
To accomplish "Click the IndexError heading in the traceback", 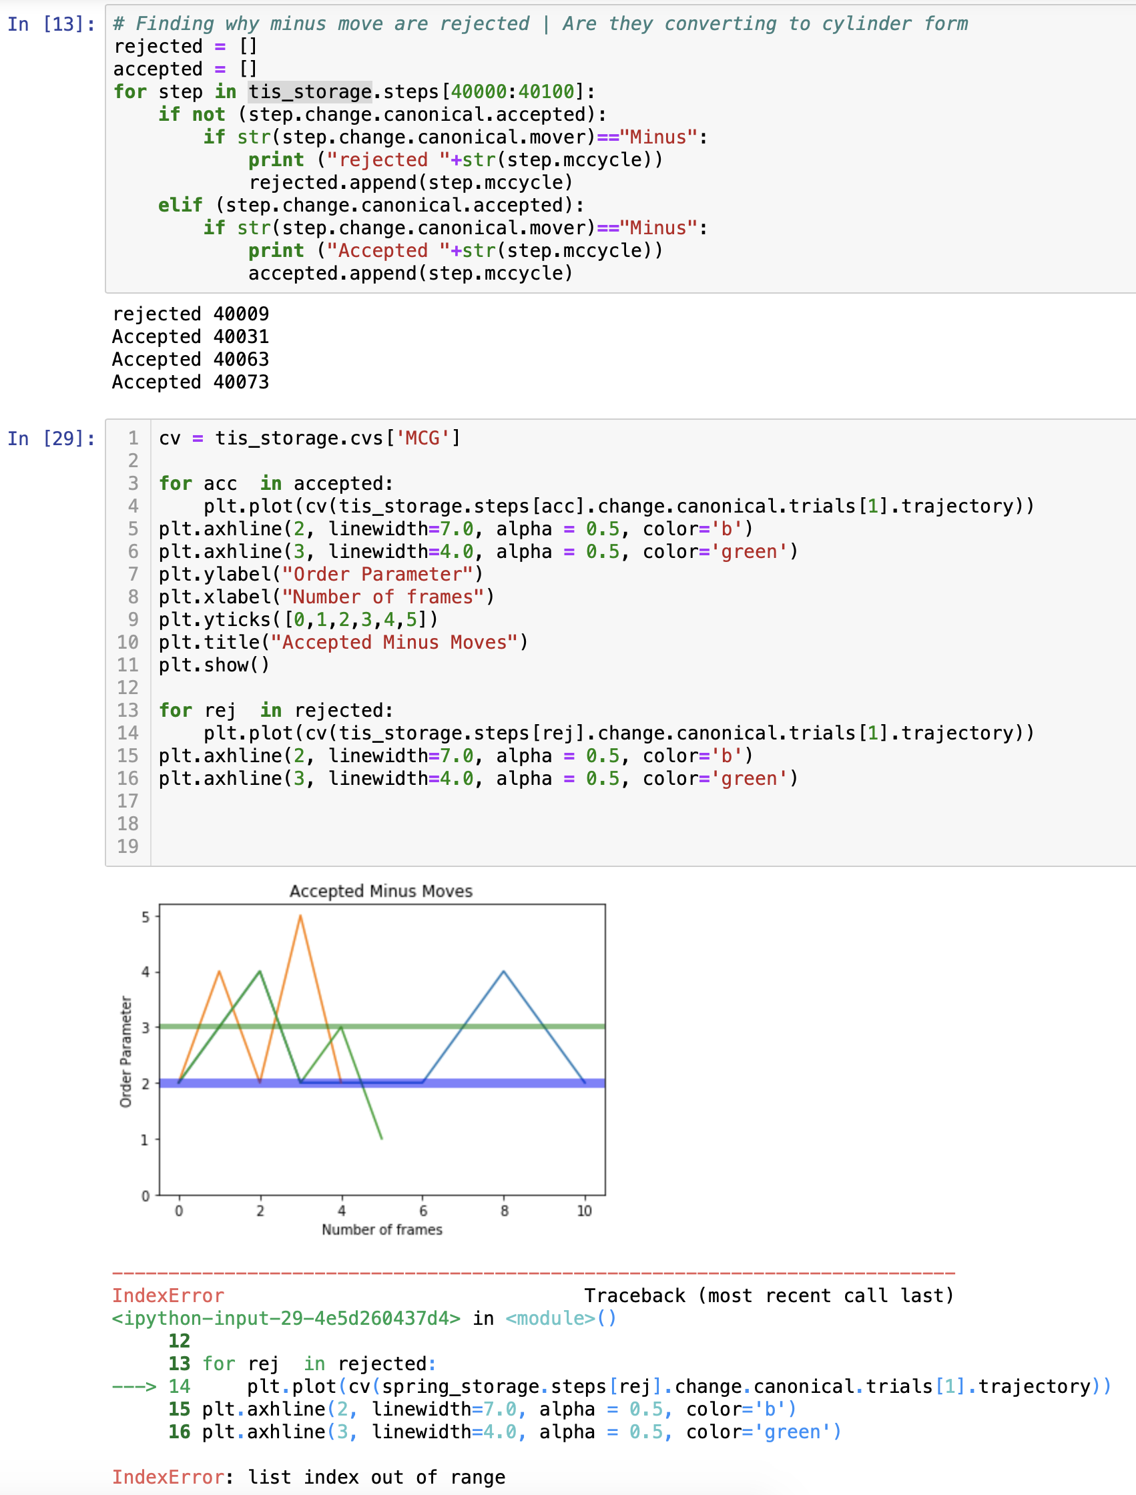I will (168, 1295).
